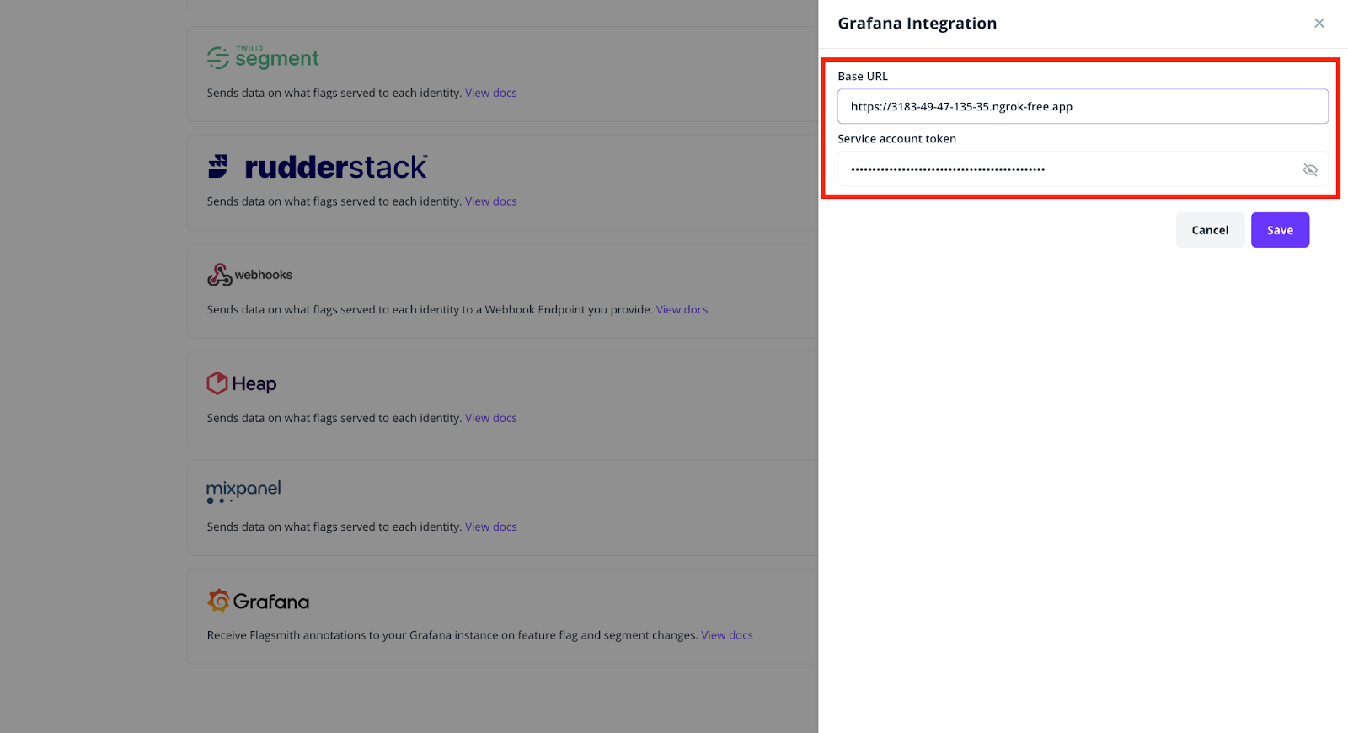Click the webhooks logo
This screenshot has width=1348, height=733.
249,275
